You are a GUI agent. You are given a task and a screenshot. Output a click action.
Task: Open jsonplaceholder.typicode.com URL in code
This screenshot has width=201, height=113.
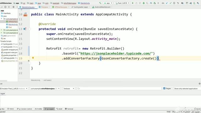116,53
